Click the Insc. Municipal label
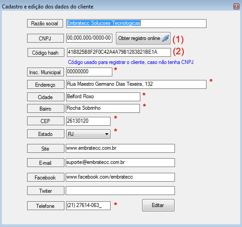The image size is (242, 227). pyautogui.click(x=45, y=72)
